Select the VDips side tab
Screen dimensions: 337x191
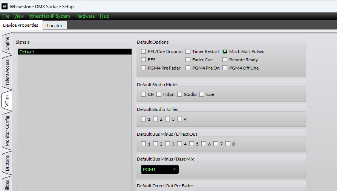7,100
